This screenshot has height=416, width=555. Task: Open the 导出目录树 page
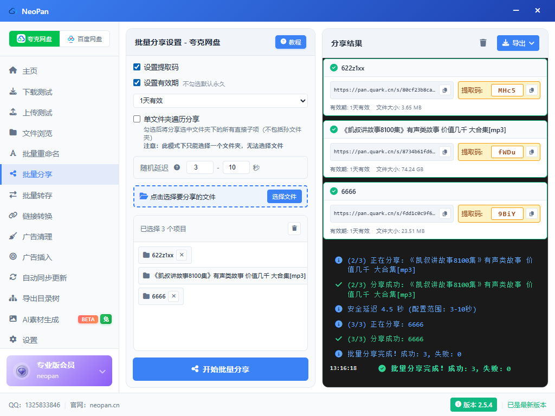pyautogui.click(x=60, y=298)
